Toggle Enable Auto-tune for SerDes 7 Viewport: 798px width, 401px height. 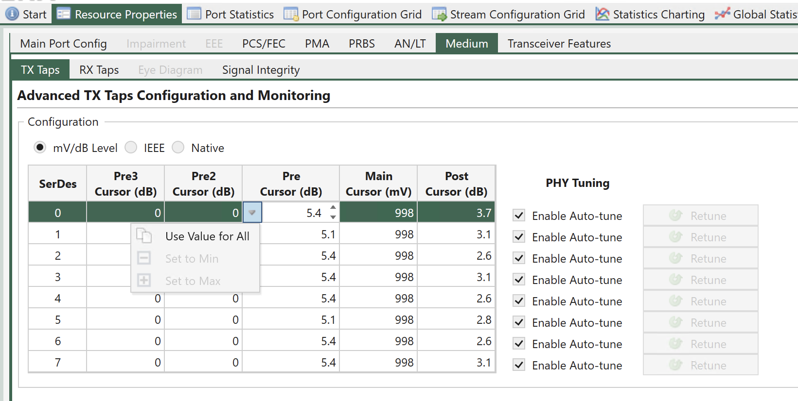tap(519, 365)
